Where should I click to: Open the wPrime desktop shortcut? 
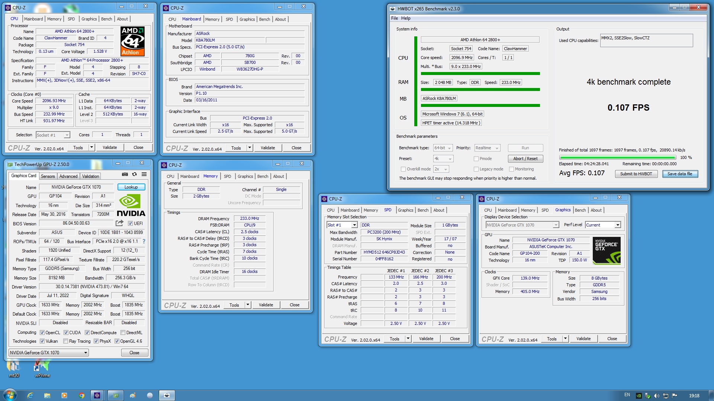pyautogui.click(x=42, y=368)
